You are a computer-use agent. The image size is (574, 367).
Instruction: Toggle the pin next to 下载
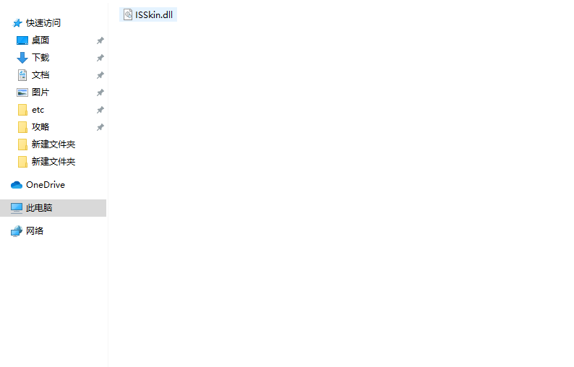coord(100,58)
